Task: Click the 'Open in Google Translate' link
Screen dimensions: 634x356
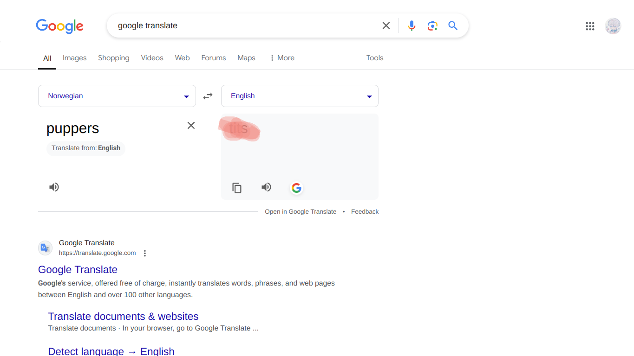Action: (x=300, y=212)
